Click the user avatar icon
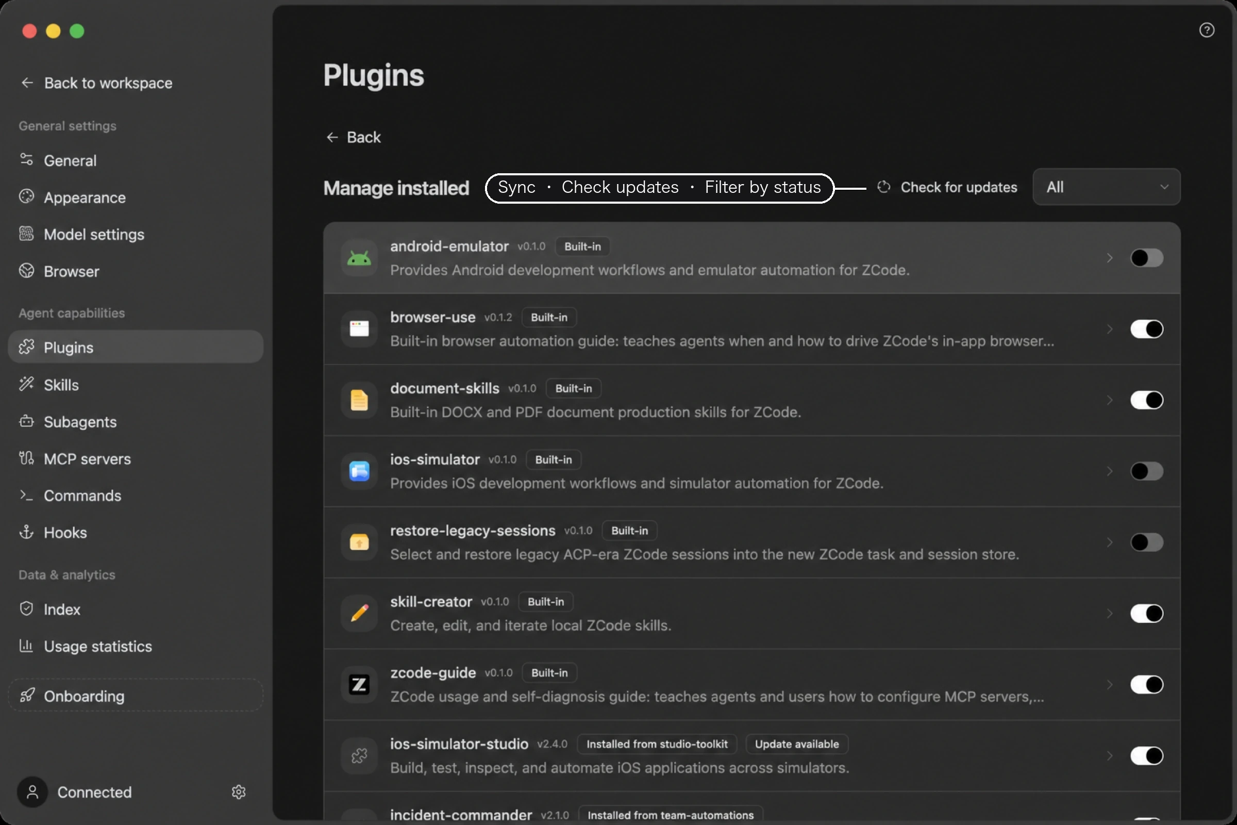The image size is (1237, 825). pos(32,792)
